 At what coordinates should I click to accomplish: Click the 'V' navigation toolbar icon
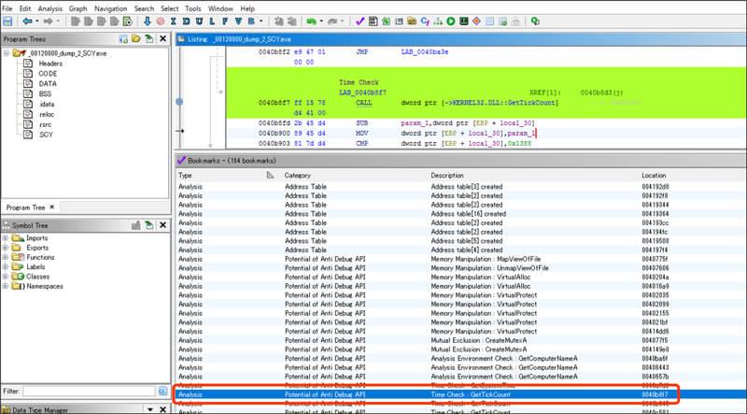coord(238,21)
